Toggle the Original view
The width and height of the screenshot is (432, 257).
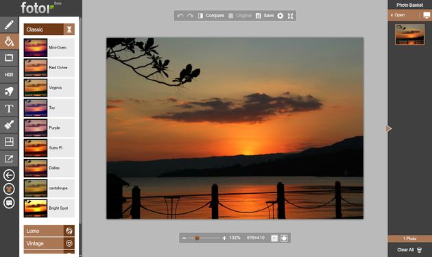point(240,16)
